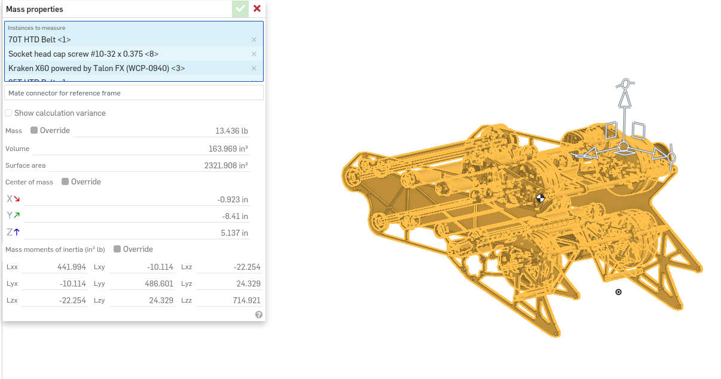Screen dimensions: 721x379
Task: Toggle the Mass Override checkbox
Action: [34, 131]
